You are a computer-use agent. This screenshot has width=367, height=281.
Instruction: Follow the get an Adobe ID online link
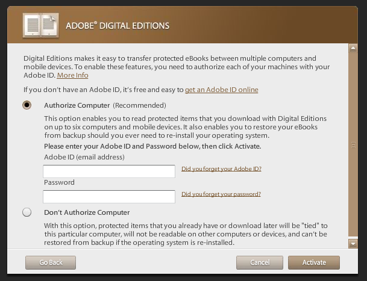pos(221,90)
